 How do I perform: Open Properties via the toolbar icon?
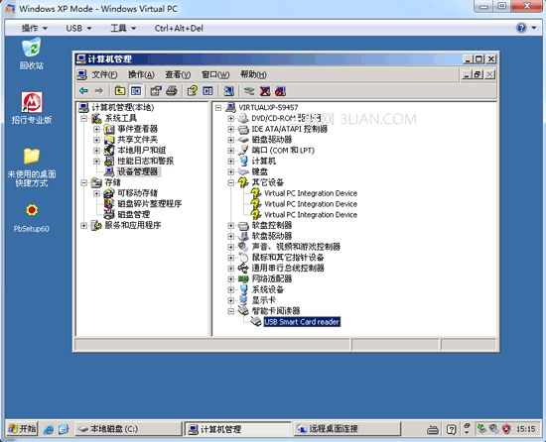tap(155, 91)
